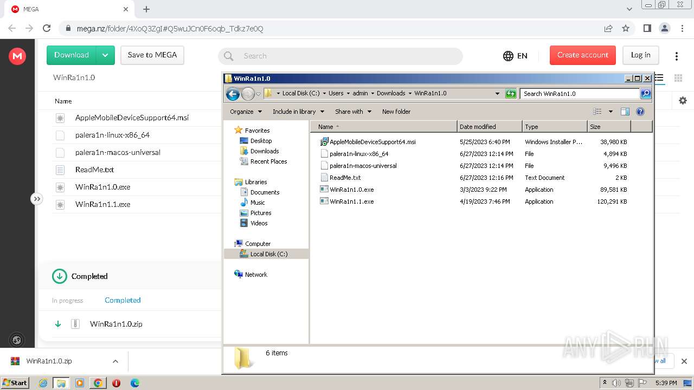Click the Explorer change-view icon
Image resolution: width=694 pixels, height=390 pixels.
click(597, 112)
